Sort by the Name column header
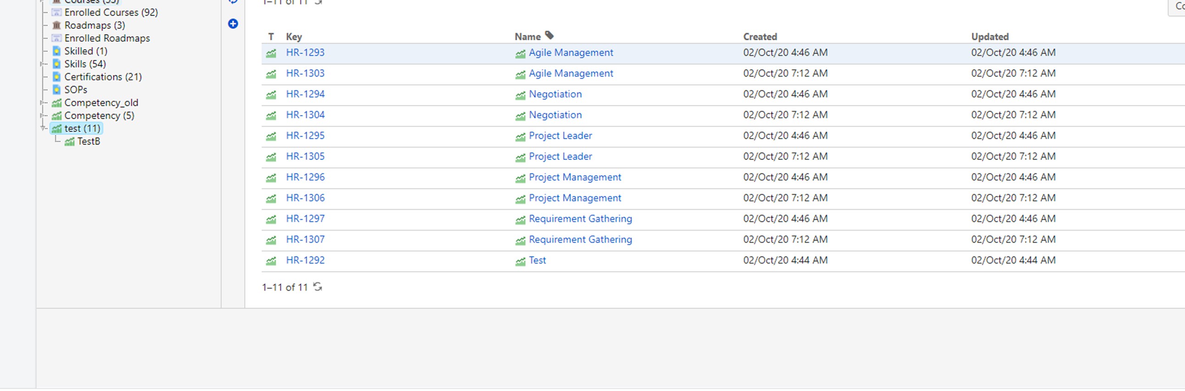The width and height of the screenshot is (1185, 391). (527, 37)
